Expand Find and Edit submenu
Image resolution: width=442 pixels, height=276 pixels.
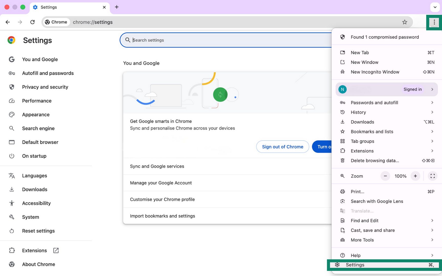(x=387, y=221)
